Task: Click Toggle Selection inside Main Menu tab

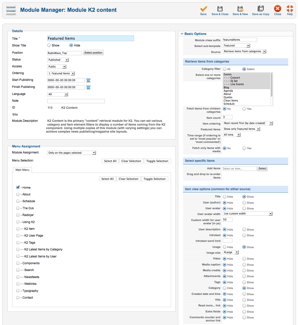Action: point(155,179)
